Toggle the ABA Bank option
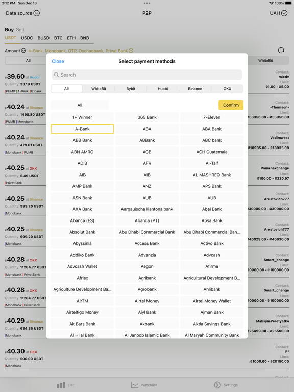This screenshot has height=392, width=294. click(x=212, y=129)
